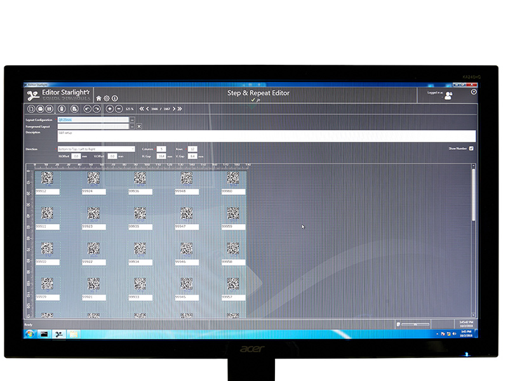Toggle the Show Number checkbox
This screenshot has height=381, width=508.
[471, 149]
